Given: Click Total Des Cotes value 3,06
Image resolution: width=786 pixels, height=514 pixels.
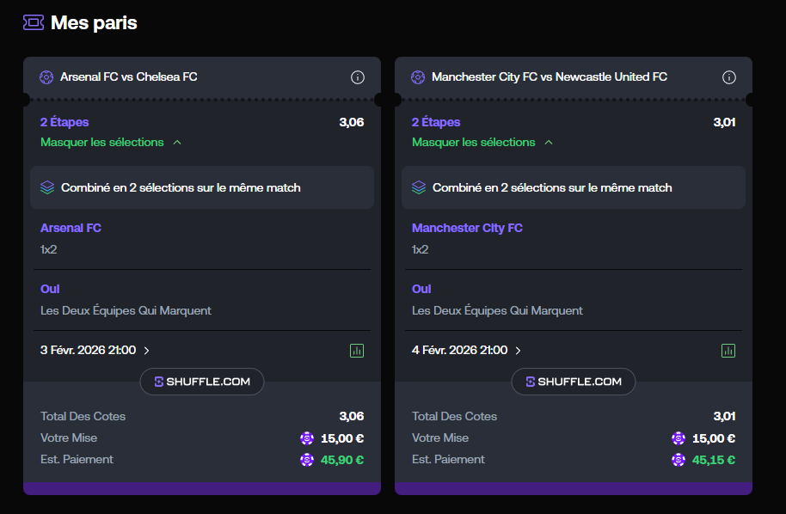Looking at the screenshot, I should (352, 416).
